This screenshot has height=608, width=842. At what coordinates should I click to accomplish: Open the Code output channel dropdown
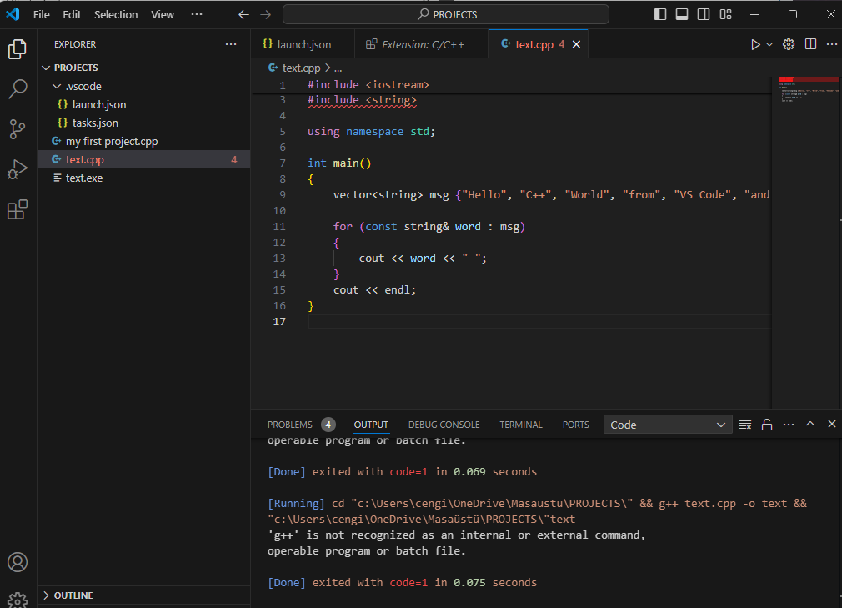[x=668, y=425]
